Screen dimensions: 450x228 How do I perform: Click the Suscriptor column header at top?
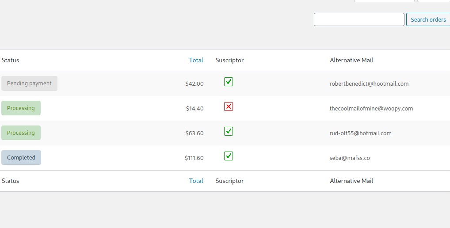tap(229, 60)
